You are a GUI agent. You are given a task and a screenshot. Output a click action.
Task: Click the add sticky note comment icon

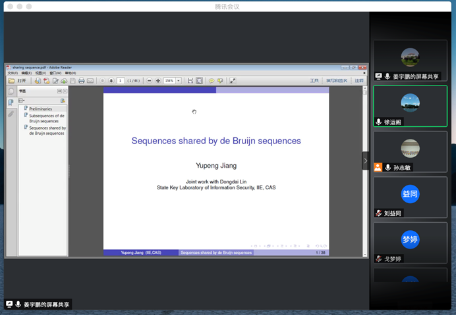coord(211,81)
